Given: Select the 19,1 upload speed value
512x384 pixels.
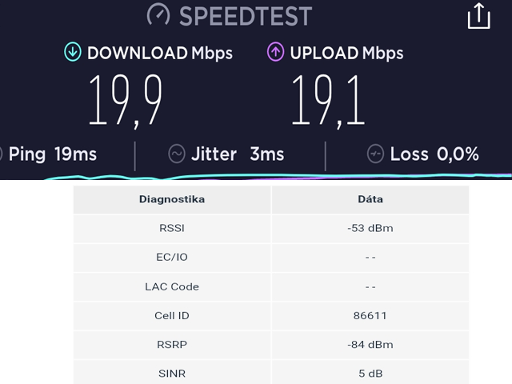Looking at the screenshot, I should pyautogui.click(x=328, y=100).
